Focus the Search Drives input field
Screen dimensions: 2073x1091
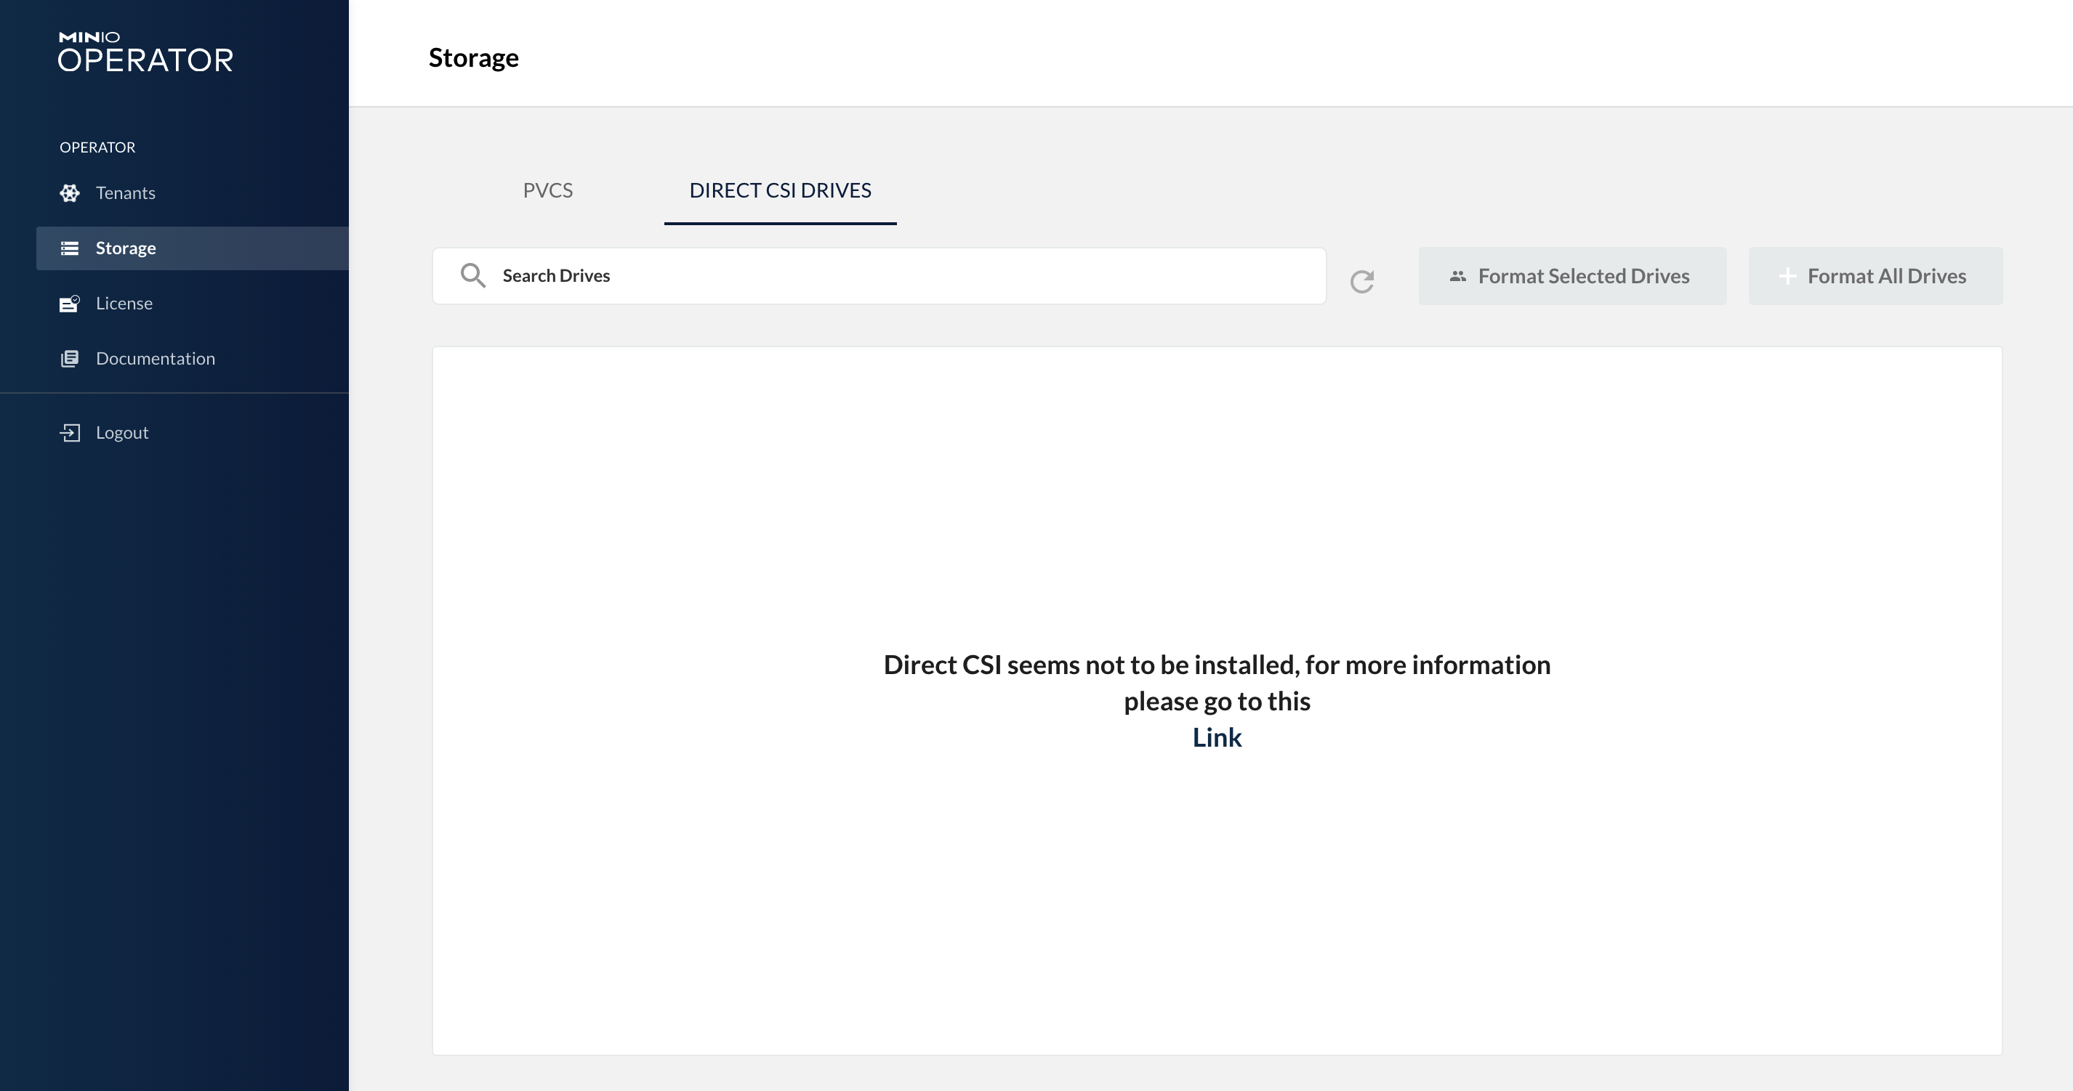(901, 276)
